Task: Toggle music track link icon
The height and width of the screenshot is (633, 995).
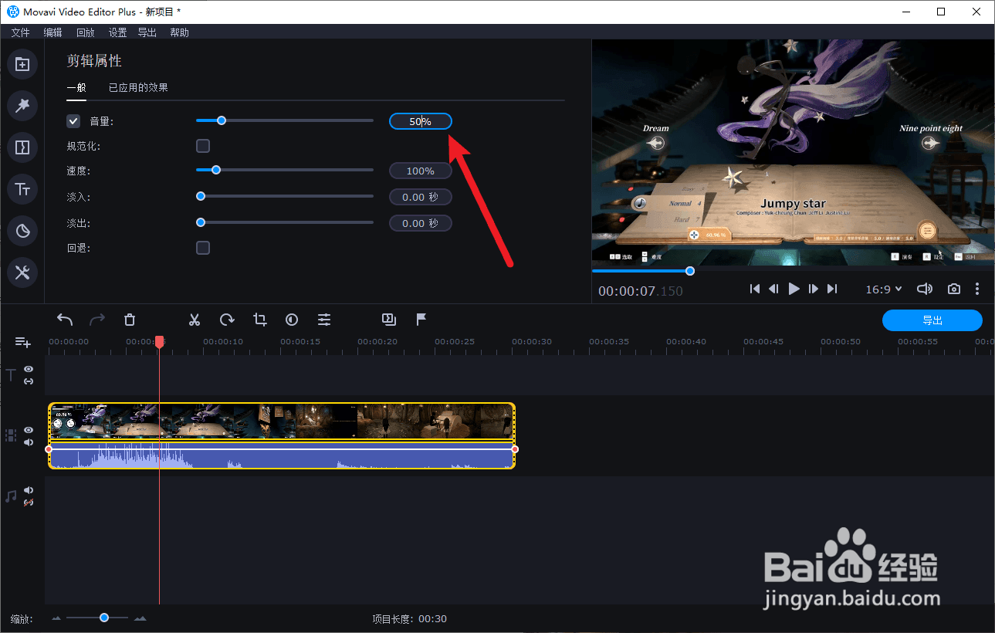Action: coord(29,503)
